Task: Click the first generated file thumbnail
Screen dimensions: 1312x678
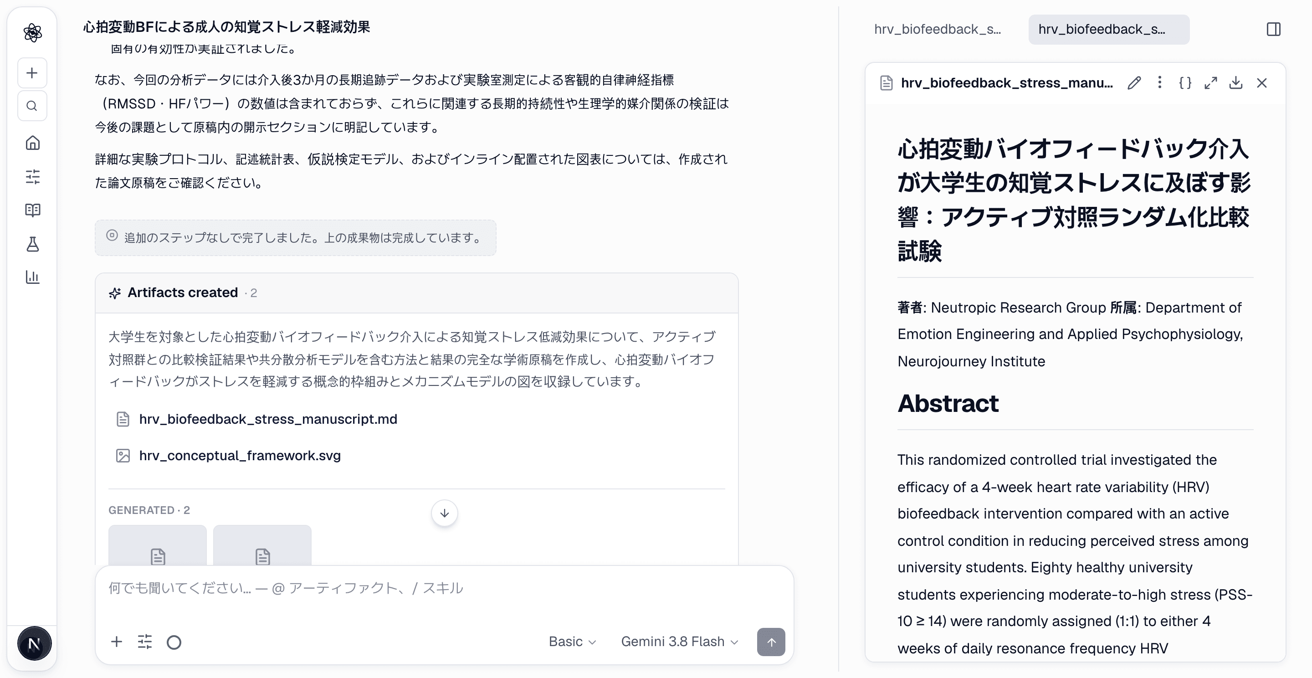Action: click(157, 545)
